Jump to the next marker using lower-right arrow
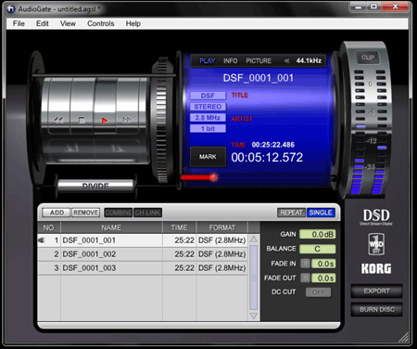Screen dimensions: 417x349 pyautogui.click(x=118, y=149)
